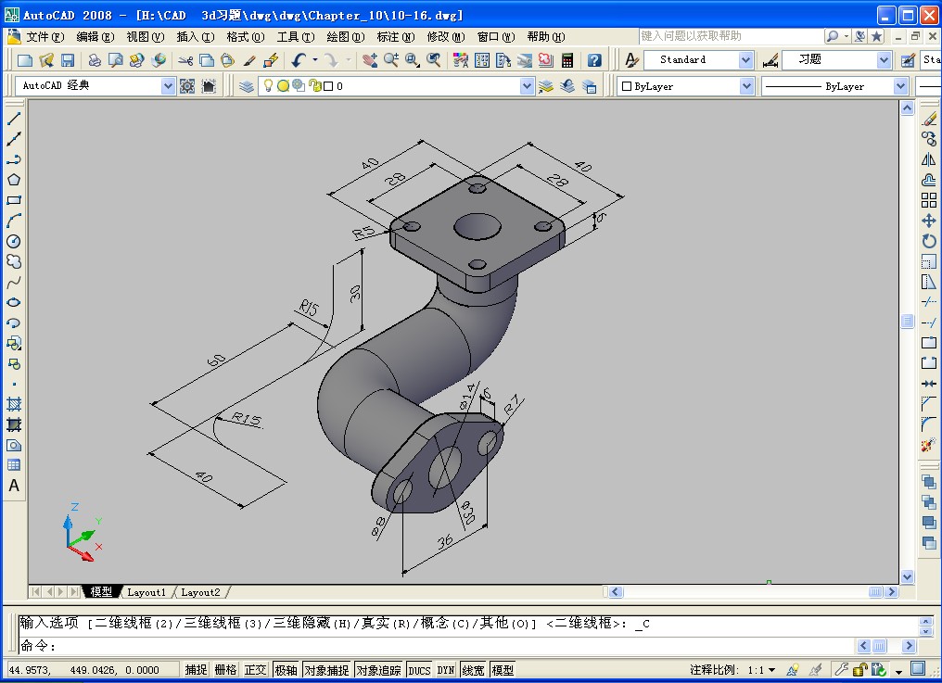Image resolution: width=942 pixels, height=683 pixels.
Task: Toggle DUCS dynamic UCS
Action: 419,670
